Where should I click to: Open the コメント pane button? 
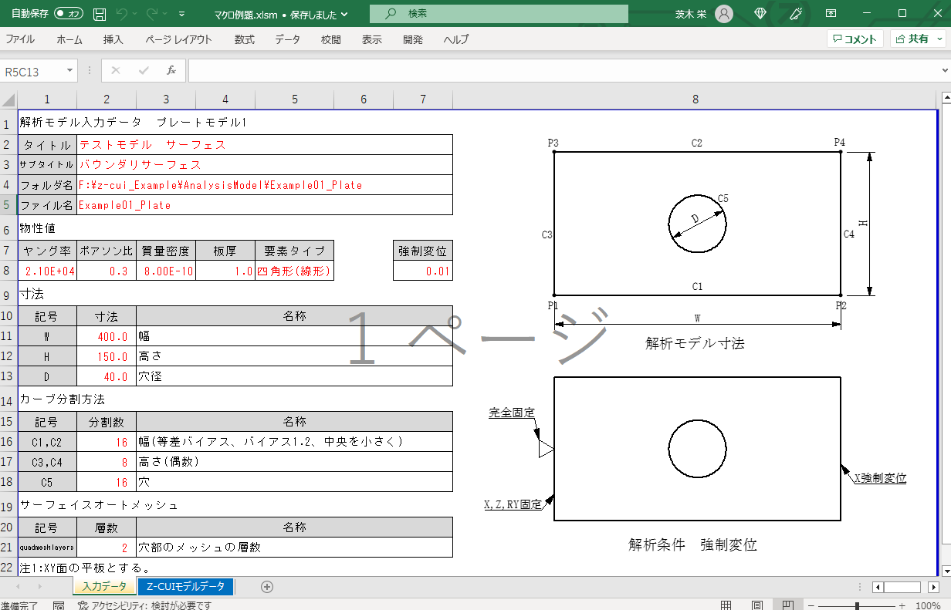point(855,39)
